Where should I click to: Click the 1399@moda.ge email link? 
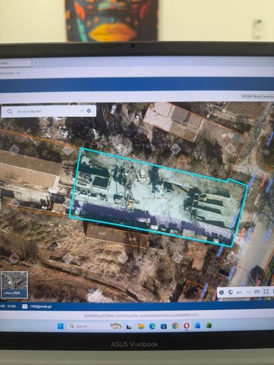pyautogui.click(x=40, y=306)
